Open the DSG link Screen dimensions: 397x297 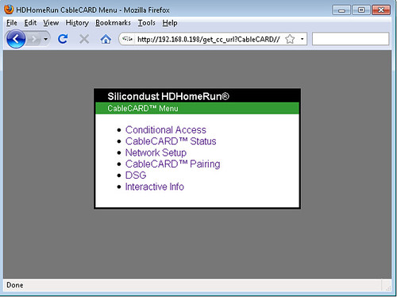[136, 175]
